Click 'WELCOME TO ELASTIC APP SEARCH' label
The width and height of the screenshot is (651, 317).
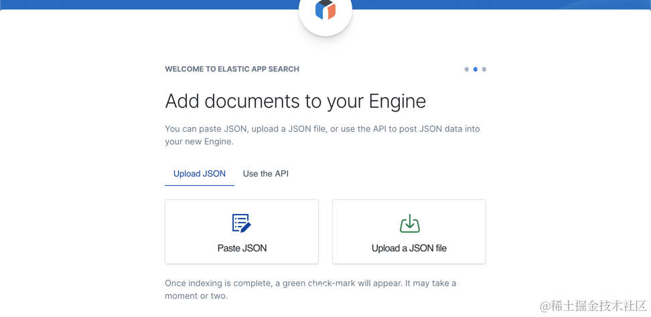click(232, 69)
